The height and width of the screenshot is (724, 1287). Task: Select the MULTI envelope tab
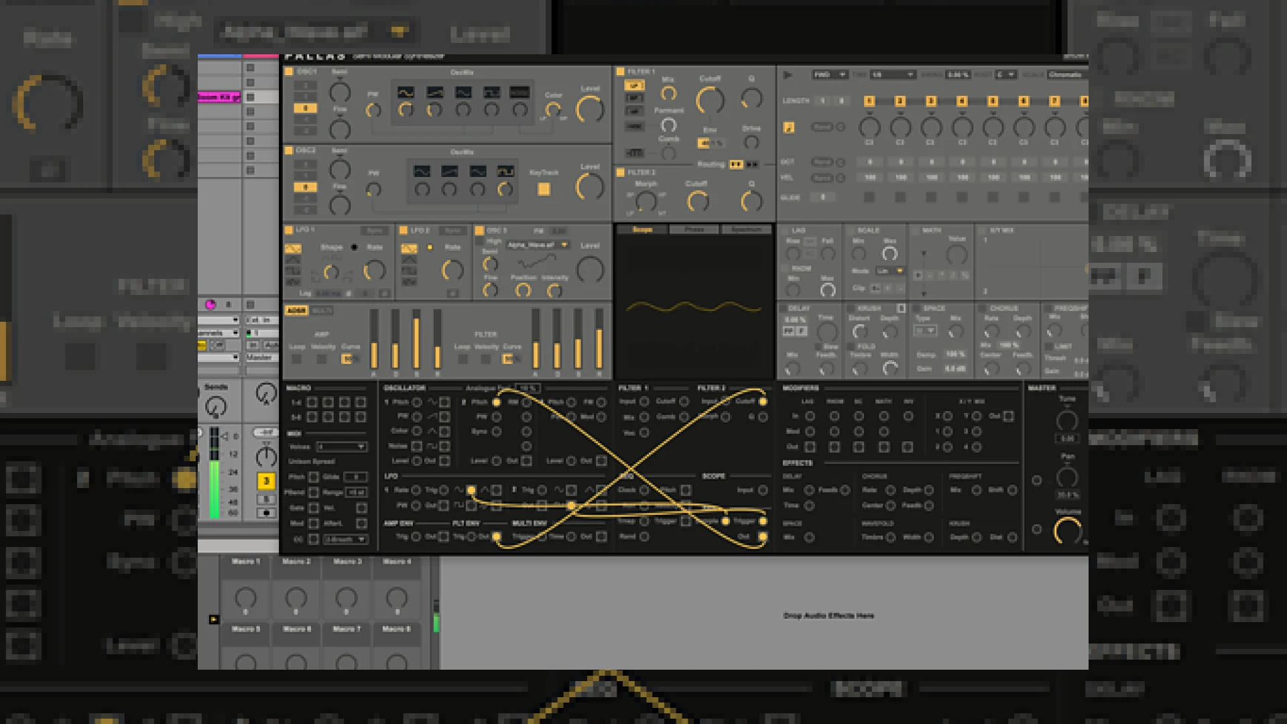(320, 311)
